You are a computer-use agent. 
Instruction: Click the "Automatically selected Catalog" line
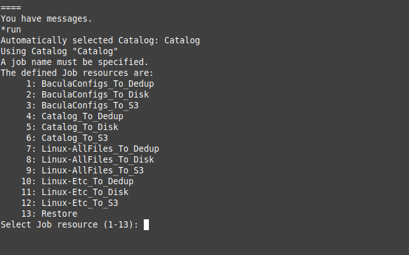tap(100, 40)
